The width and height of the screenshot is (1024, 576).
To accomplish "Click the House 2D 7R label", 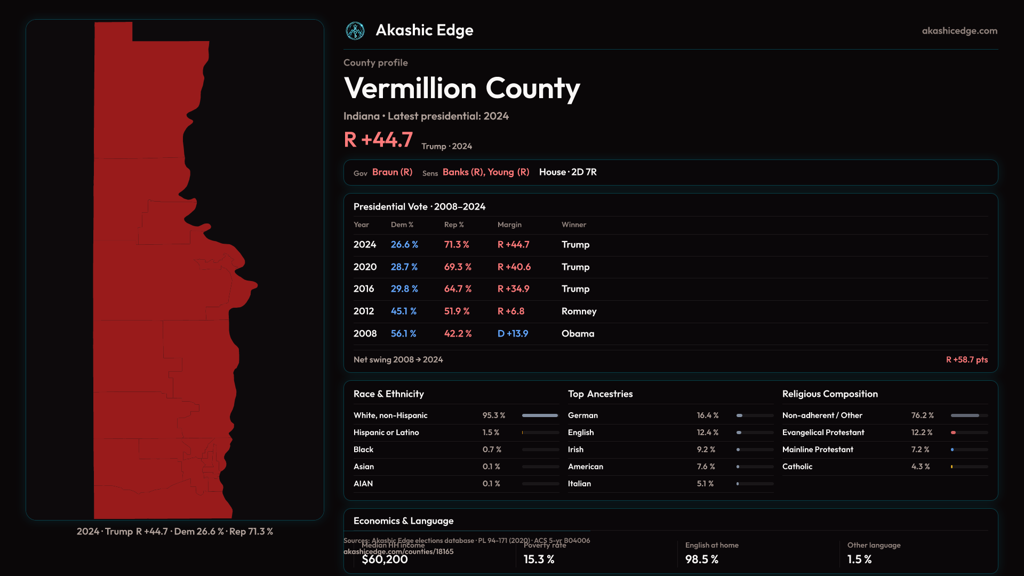I will [567, 172].
